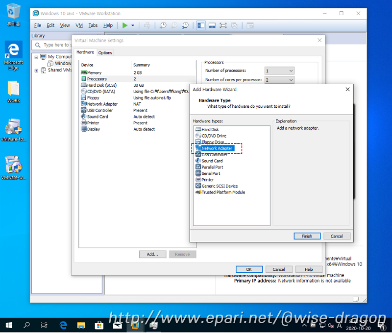Open the WORK desktop folder
Viewport: 392px width, 333px height.
[x=14, y=92]
